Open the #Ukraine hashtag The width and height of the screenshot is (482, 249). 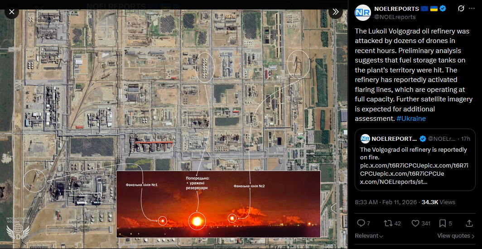click(411, 119)
